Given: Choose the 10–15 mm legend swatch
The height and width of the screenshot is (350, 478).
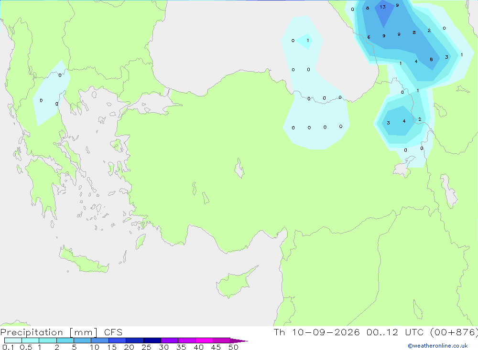Looking at the screenshot, I should tap(100, 340).
